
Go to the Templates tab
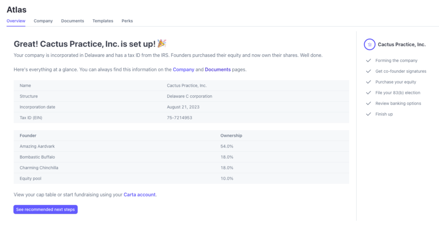pyautogui.click(x=103, y=21)
